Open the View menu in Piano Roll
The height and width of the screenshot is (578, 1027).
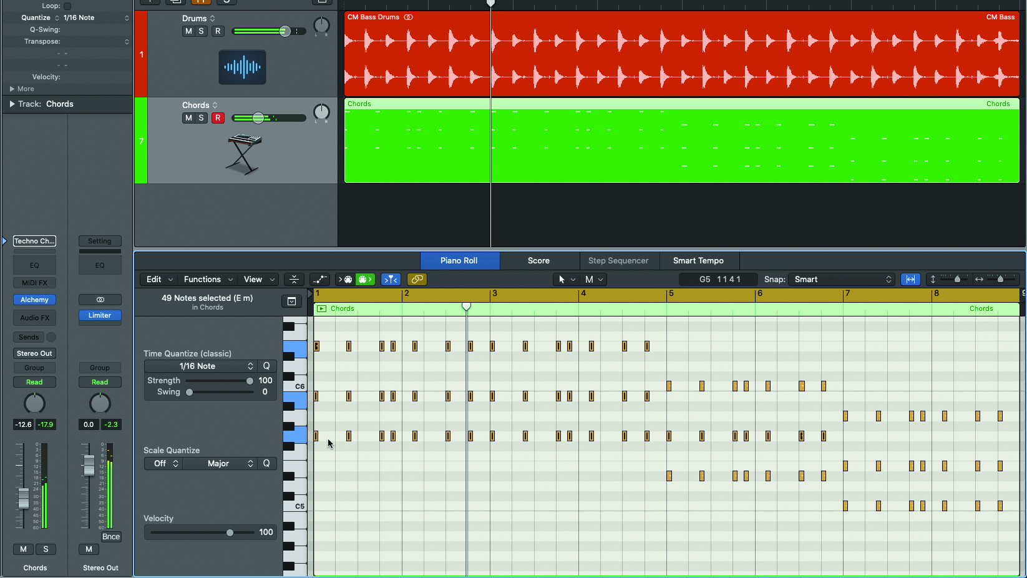click(x=259, y=280)
